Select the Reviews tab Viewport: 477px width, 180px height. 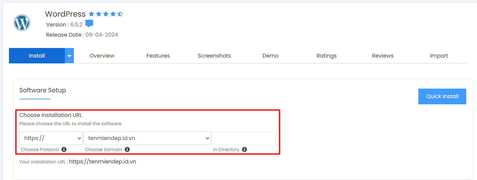tap(383, 55)
